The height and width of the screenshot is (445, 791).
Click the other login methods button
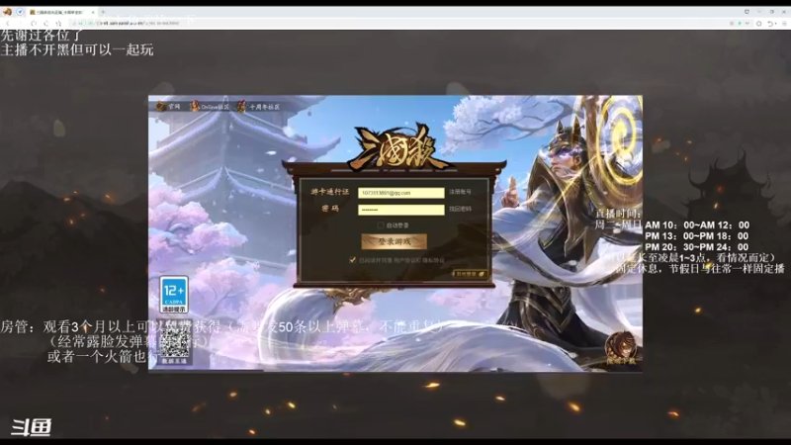[470, 274]
